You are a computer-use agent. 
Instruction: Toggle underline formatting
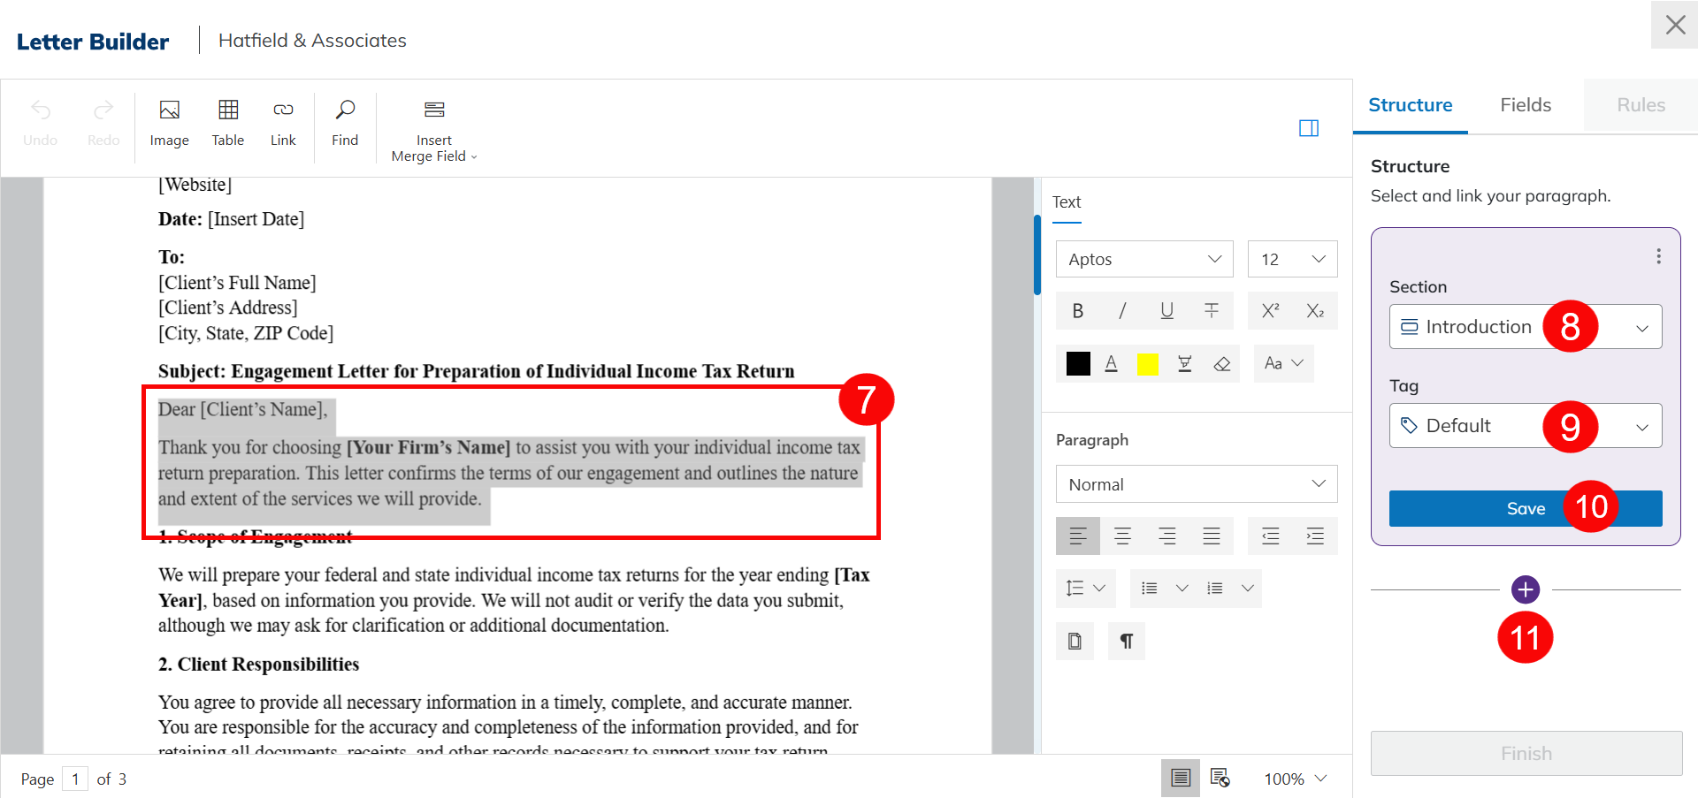click(x=1166, y=311)
